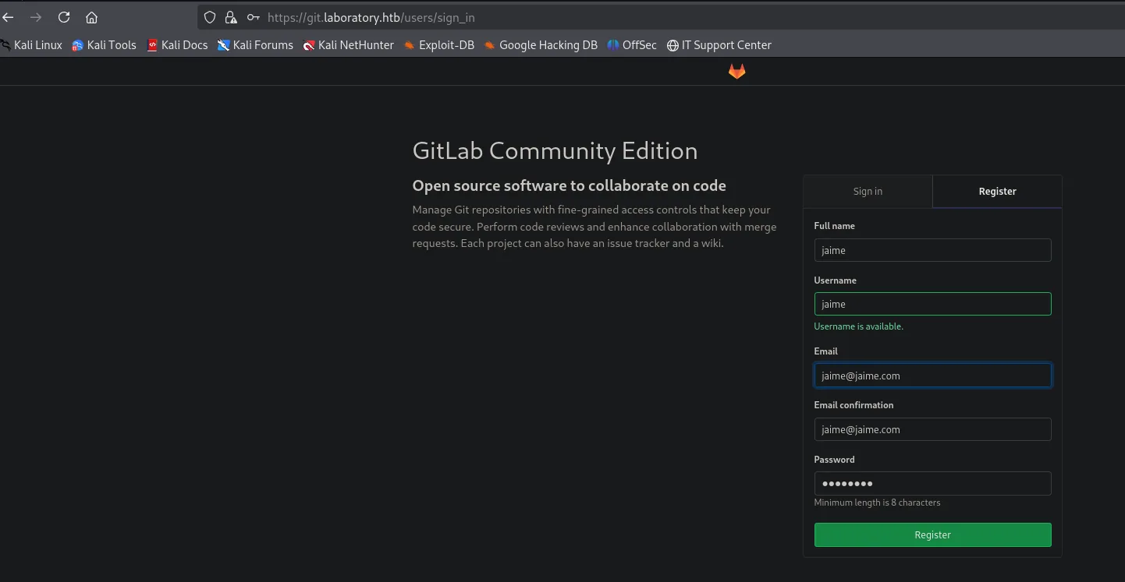The height and width of the screenshot is (582, 1125).
Task: Open the Kali Linux bookmark
Action: 31,45
